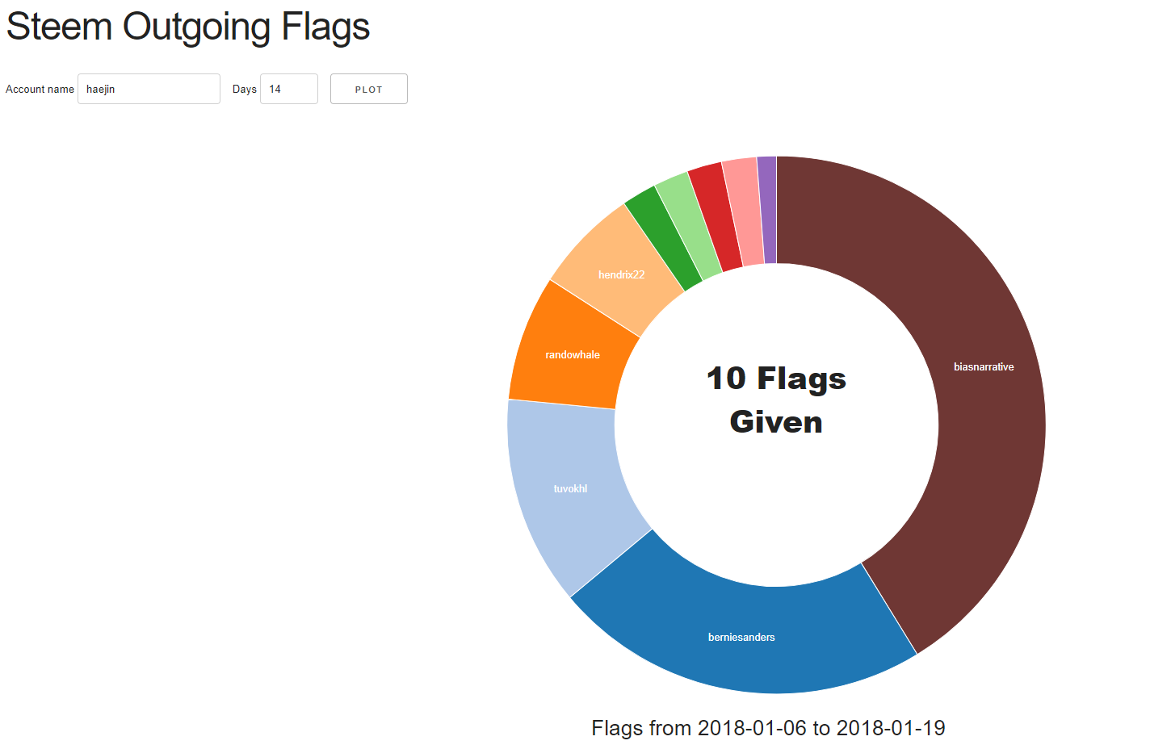Click the '10 Flags Given' center text

coord(776,400)
